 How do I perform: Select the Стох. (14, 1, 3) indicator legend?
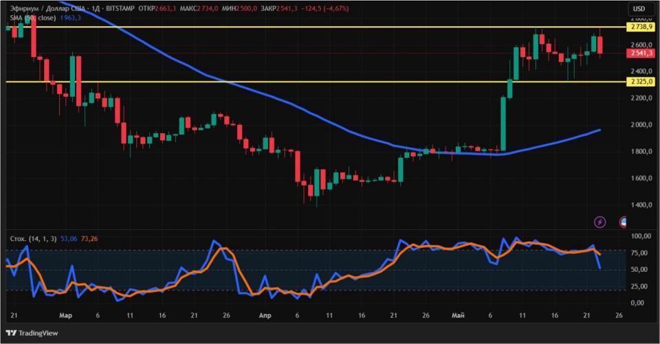pyautogui.click(x=33, y=239)
